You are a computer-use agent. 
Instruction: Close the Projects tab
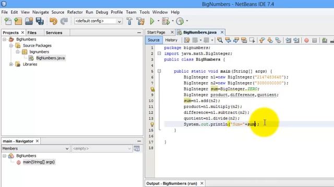(22, 33)
